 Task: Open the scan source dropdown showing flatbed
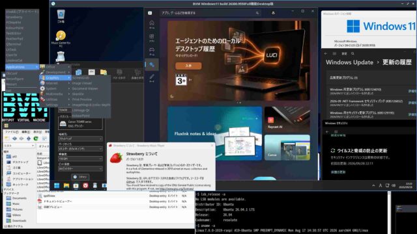click(x=80, y=138)
